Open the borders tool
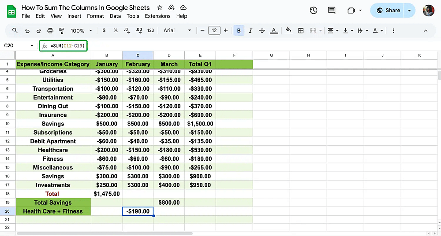This screenshot has width=441, height=236. click(301, 31)
